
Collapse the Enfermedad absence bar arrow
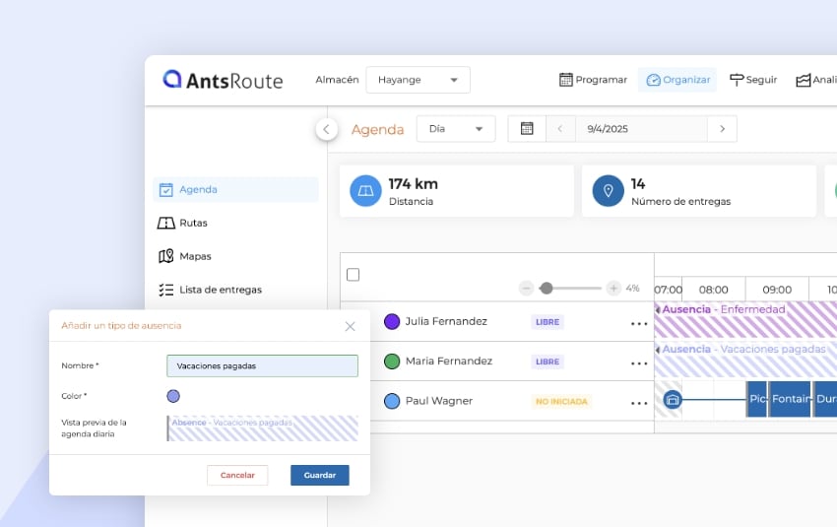pos(658,309)
